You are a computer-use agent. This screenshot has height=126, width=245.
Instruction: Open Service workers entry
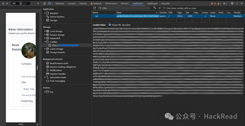click(57, 17)
